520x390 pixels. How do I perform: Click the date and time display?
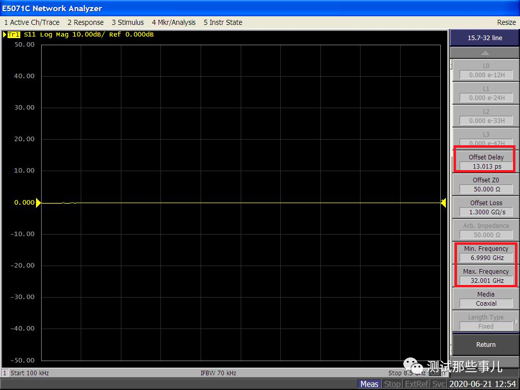click(483, 384)
